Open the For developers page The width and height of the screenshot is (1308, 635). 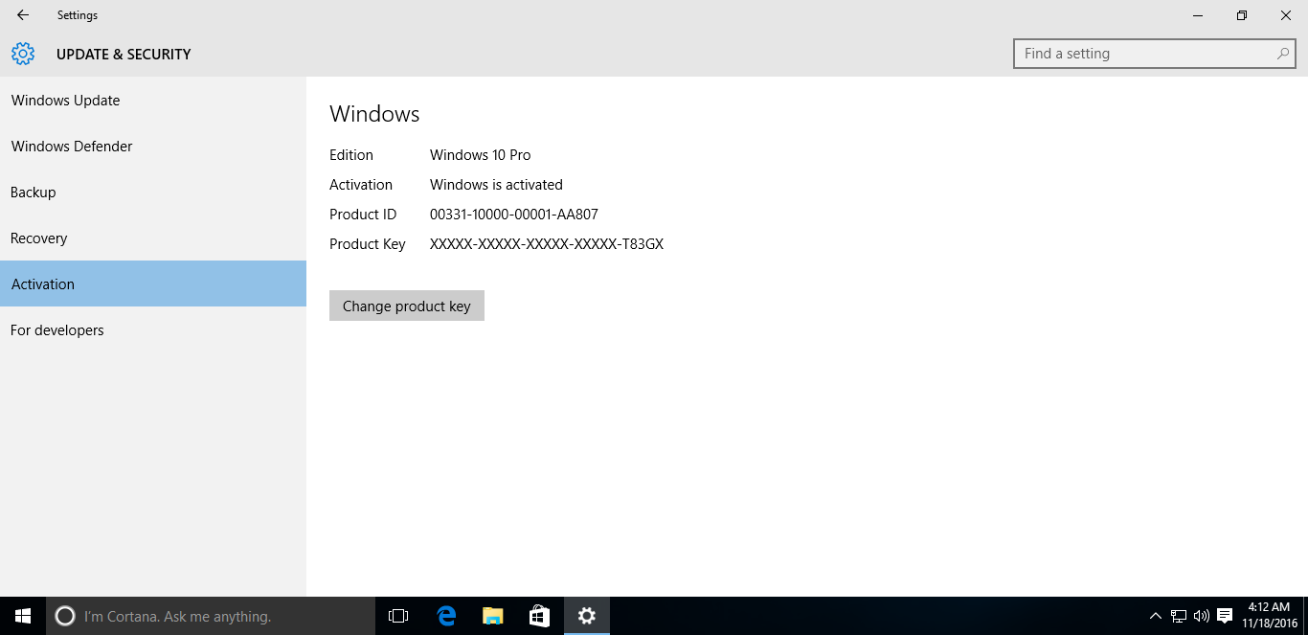[x=153, y=330]
